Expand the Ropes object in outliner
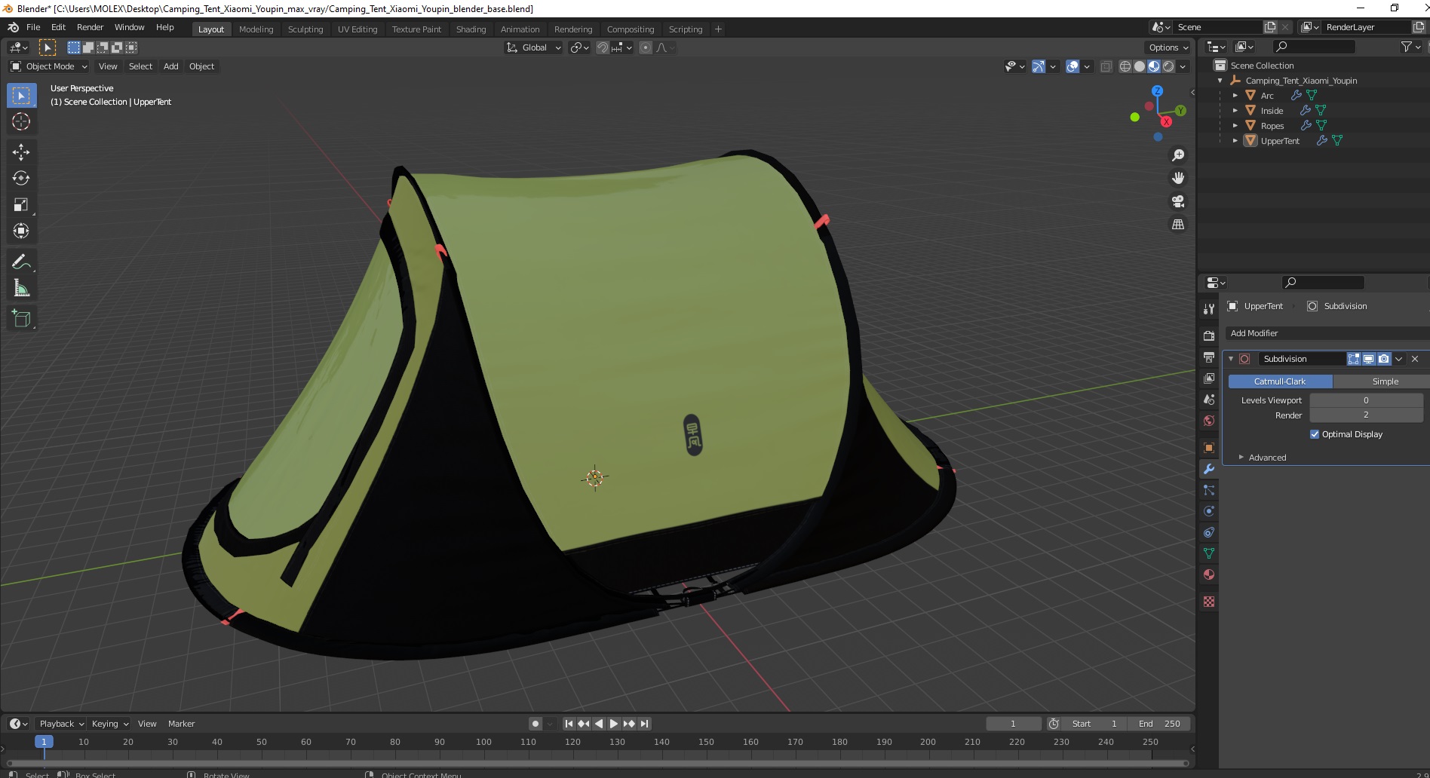1430x778 pixels. click(x=1235, y=126)
